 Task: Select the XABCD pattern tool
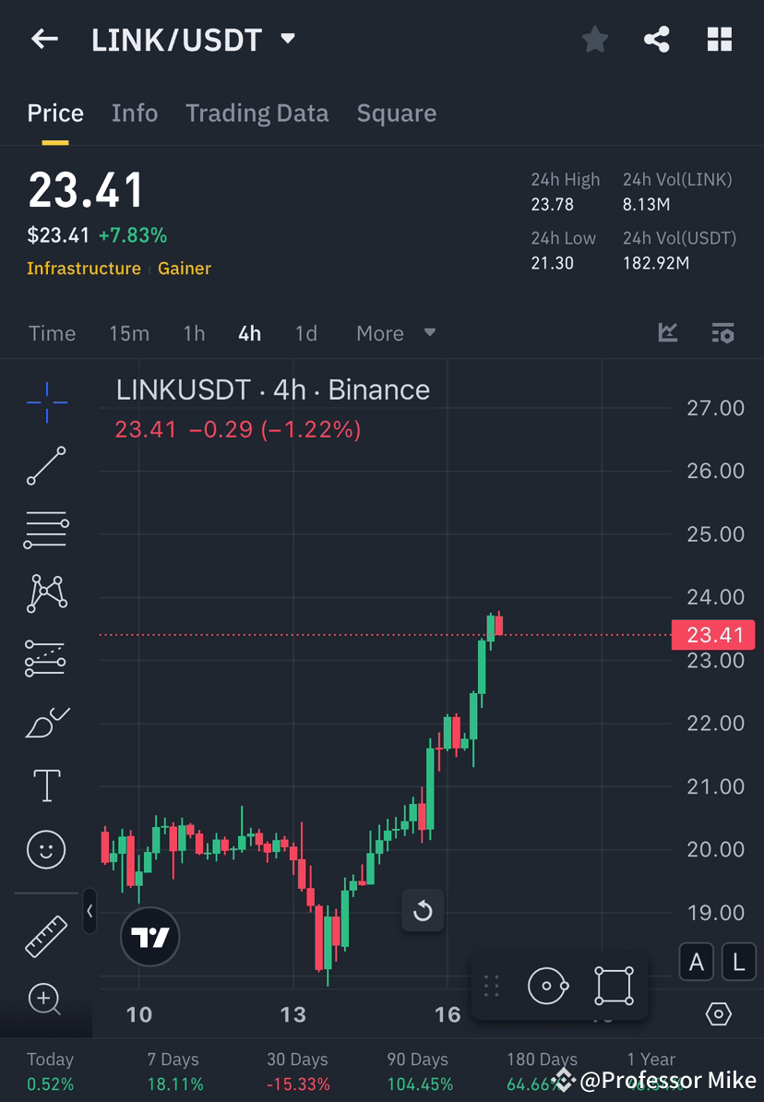point(46,593)
